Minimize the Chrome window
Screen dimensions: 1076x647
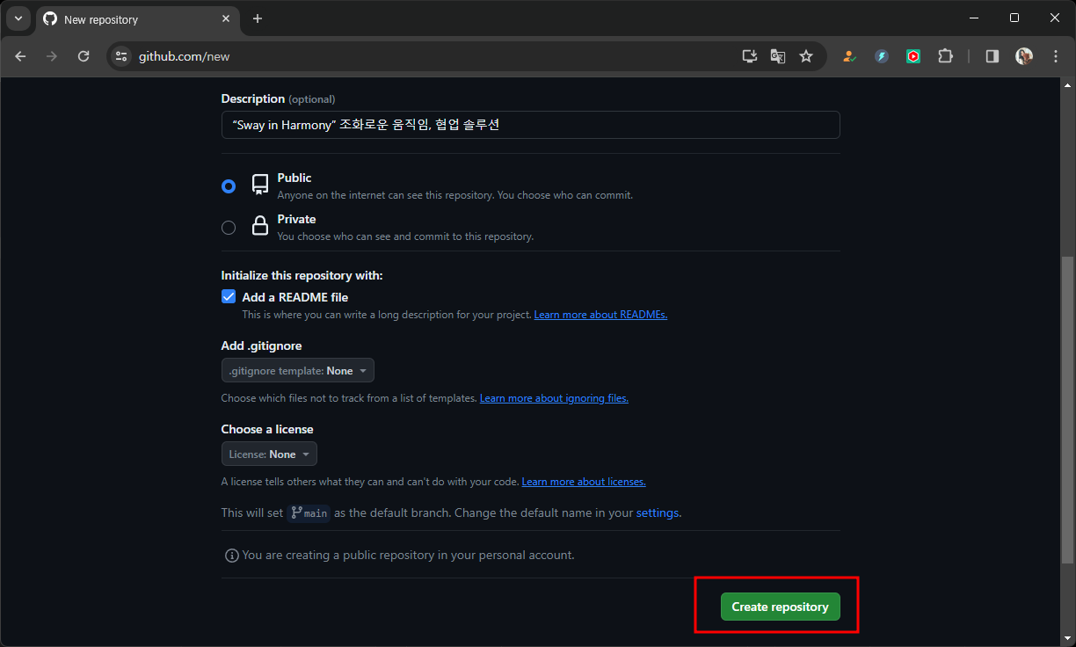point(974,18)
